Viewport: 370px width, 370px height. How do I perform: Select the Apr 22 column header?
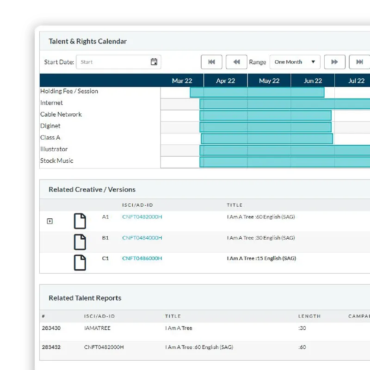(x=225, y=80)
